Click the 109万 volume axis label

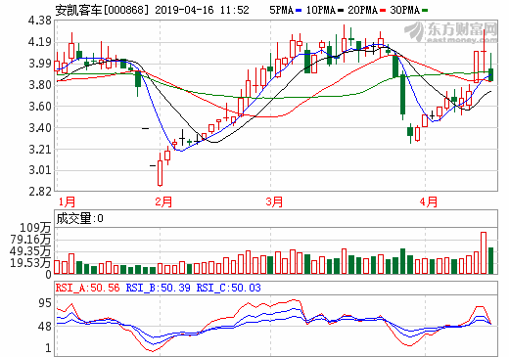(35, 228)
